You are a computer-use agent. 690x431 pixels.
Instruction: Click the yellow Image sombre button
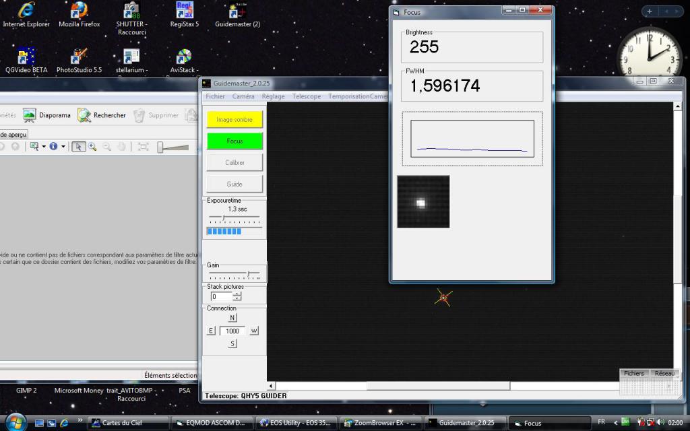234,119
